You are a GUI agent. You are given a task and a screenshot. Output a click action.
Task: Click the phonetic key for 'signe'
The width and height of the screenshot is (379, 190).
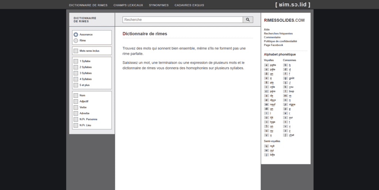coord(285,104)
